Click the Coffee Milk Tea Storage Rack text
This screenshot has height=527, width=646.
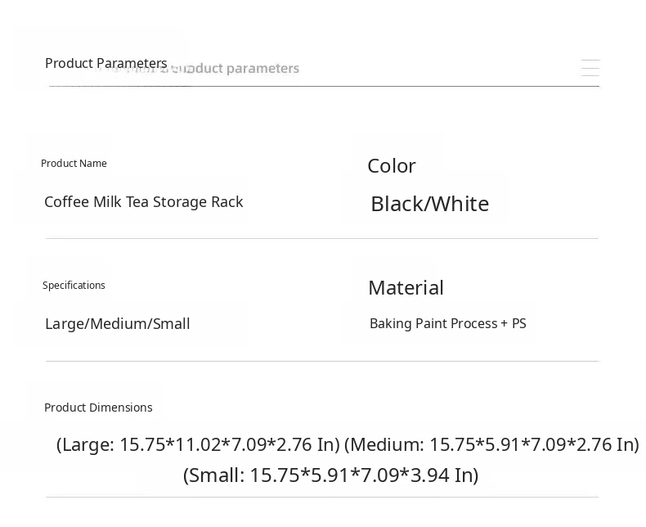[143, 202]
